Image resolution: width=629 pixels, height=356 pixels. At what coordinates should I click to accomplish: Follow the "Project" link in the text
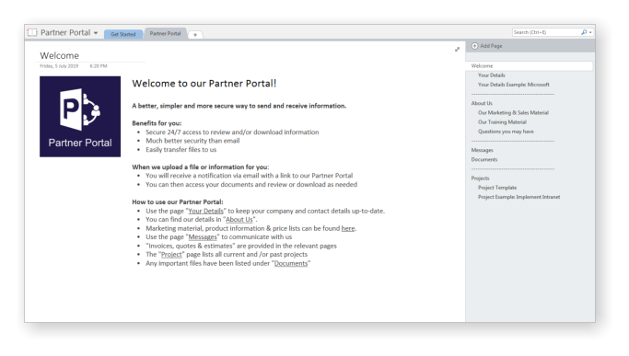[x=171, y=254]
